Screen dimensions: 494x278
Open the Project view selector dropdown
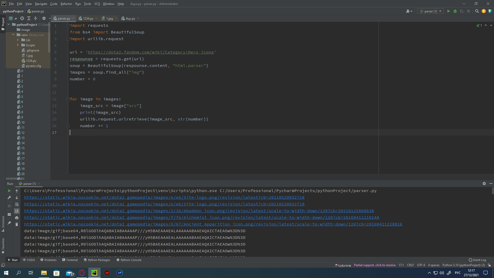pos(13,18)
